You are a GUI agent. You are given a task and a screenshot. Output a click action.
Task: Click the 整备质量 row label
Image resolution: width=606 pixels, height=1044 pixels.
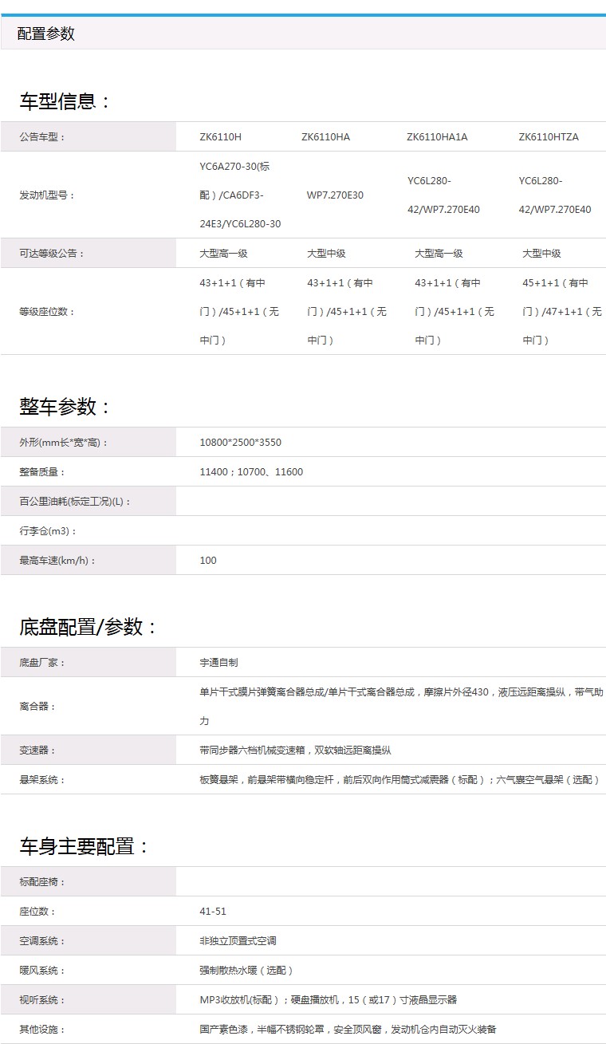pyautogui.click(x=43, y=472)
